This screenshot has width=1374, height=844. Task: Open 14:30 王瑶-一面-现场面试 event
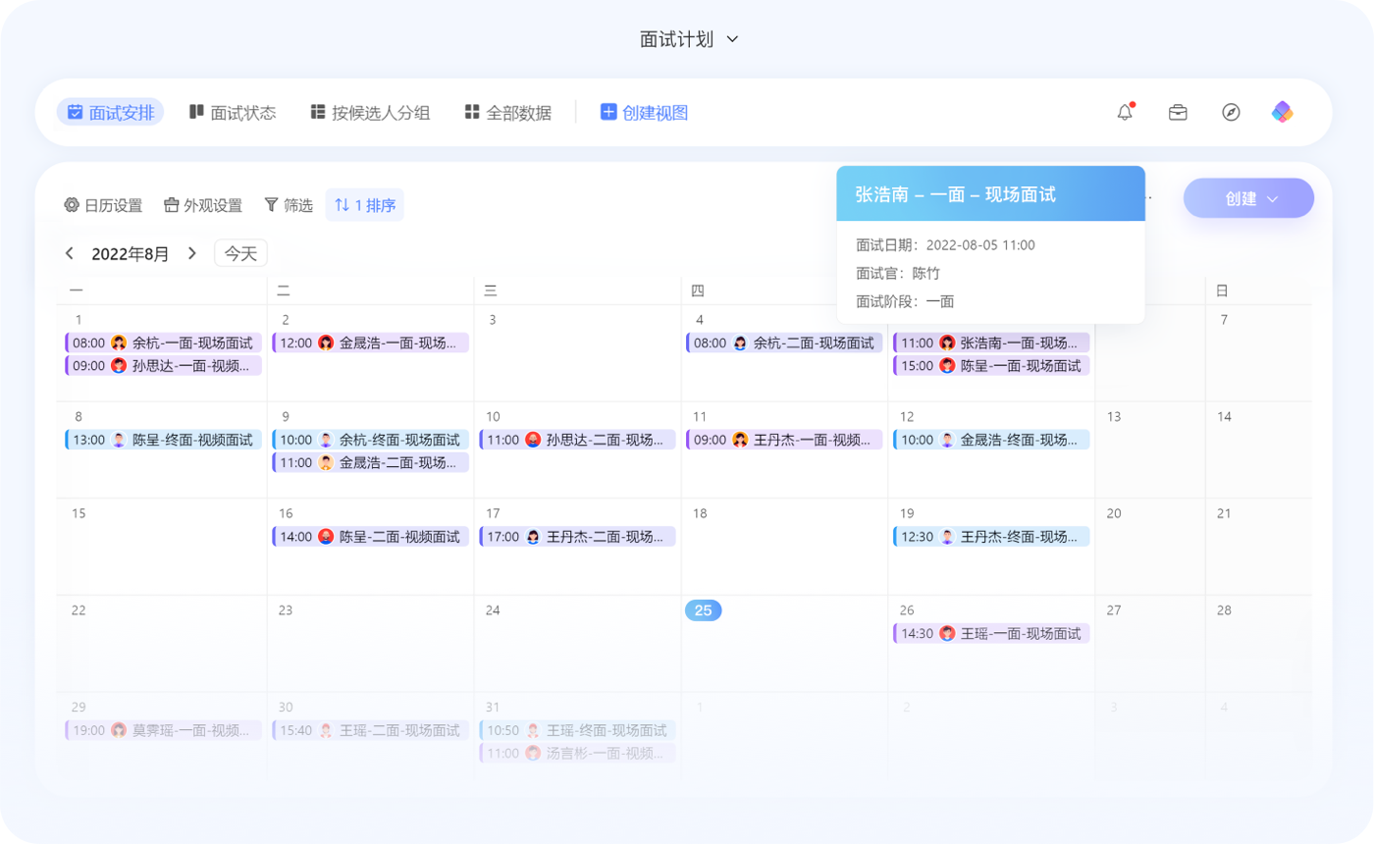991,633
